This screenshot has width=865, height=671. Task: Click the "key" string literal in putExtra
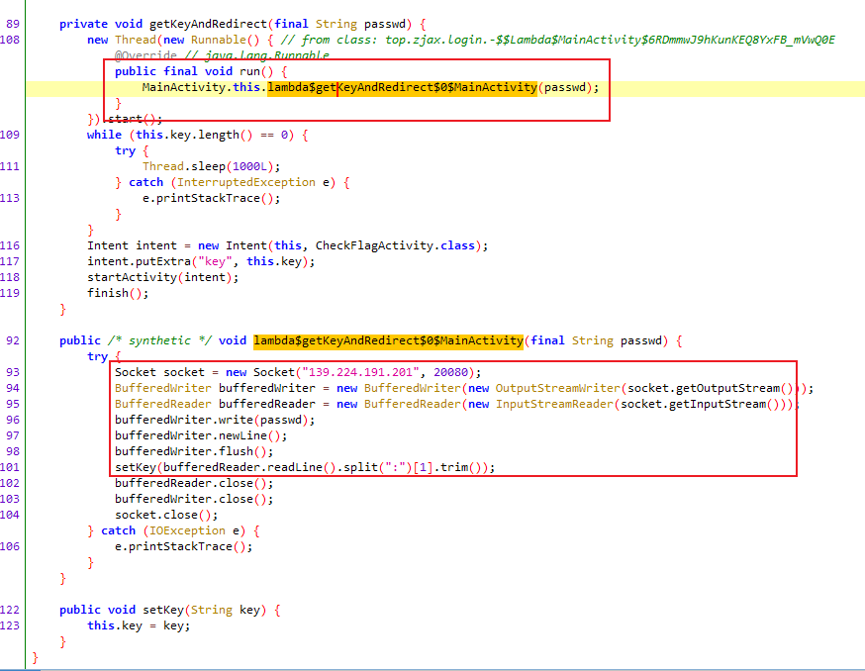tap(215, 261)
